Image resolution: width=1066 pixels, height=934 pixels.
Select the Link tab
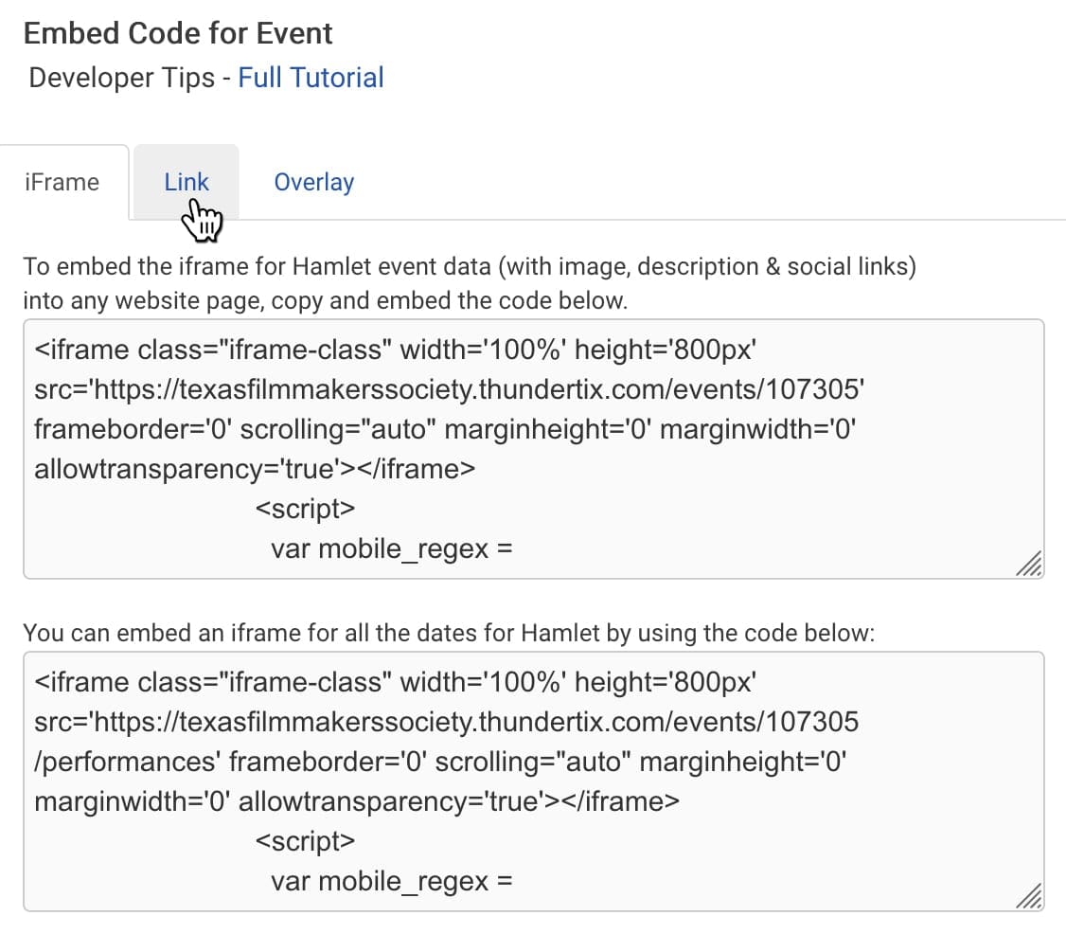[x=186, y=182]
